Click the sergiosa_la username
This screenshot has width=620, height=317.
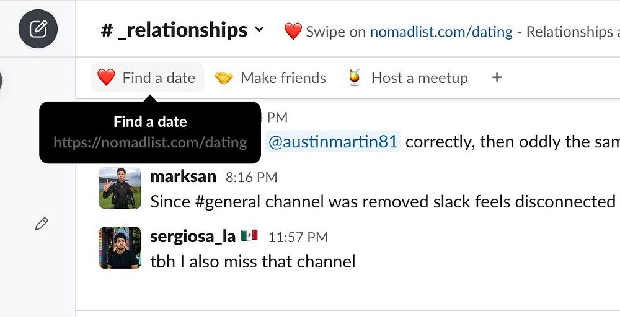click(x=193, y=236)
